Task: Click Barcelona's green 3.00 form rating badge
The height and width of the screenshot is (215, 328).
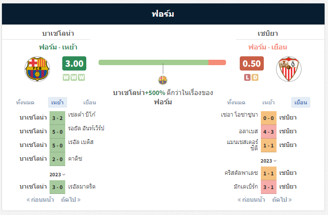Action: (x=74, y=64)
